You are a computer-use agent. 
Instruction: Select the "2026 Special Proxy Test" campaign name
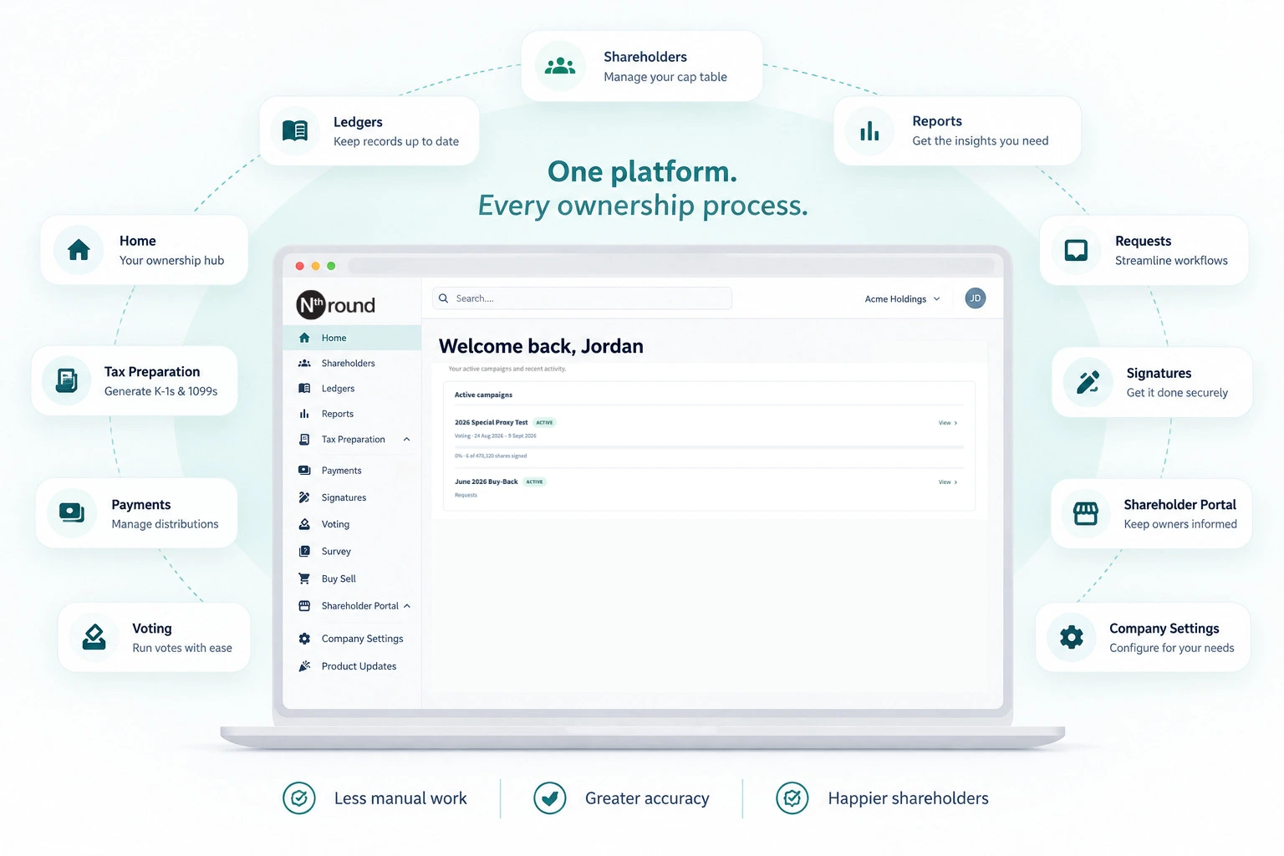(x=491, y=423)
